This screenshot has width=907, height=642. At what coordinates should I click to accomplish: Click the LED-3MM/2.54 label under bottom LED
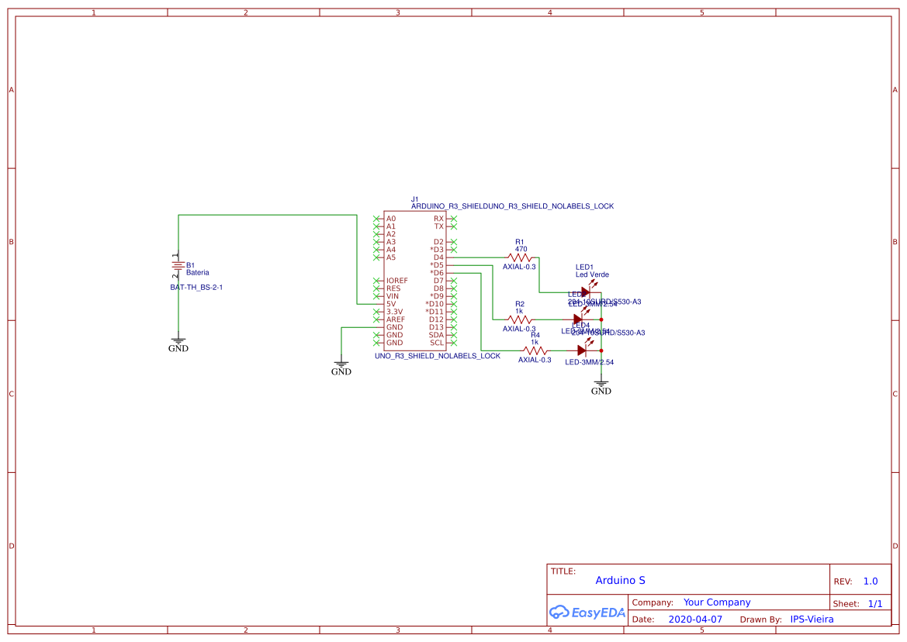coord(590,362)
